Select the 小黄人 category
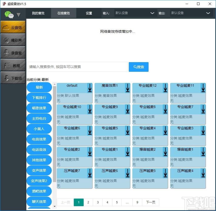Viewport: 216px width, 211px height. pos(39,129)
